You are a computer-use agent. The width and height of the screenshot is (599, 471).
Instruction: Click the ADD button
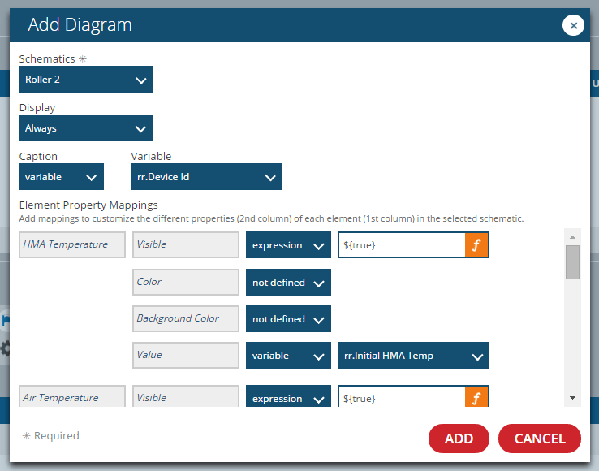pos(459,439)
